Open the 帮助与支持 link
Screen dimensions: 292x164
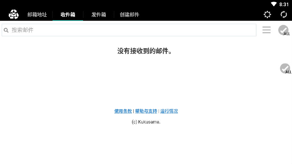pyautogui.click(x=146, y=111)
